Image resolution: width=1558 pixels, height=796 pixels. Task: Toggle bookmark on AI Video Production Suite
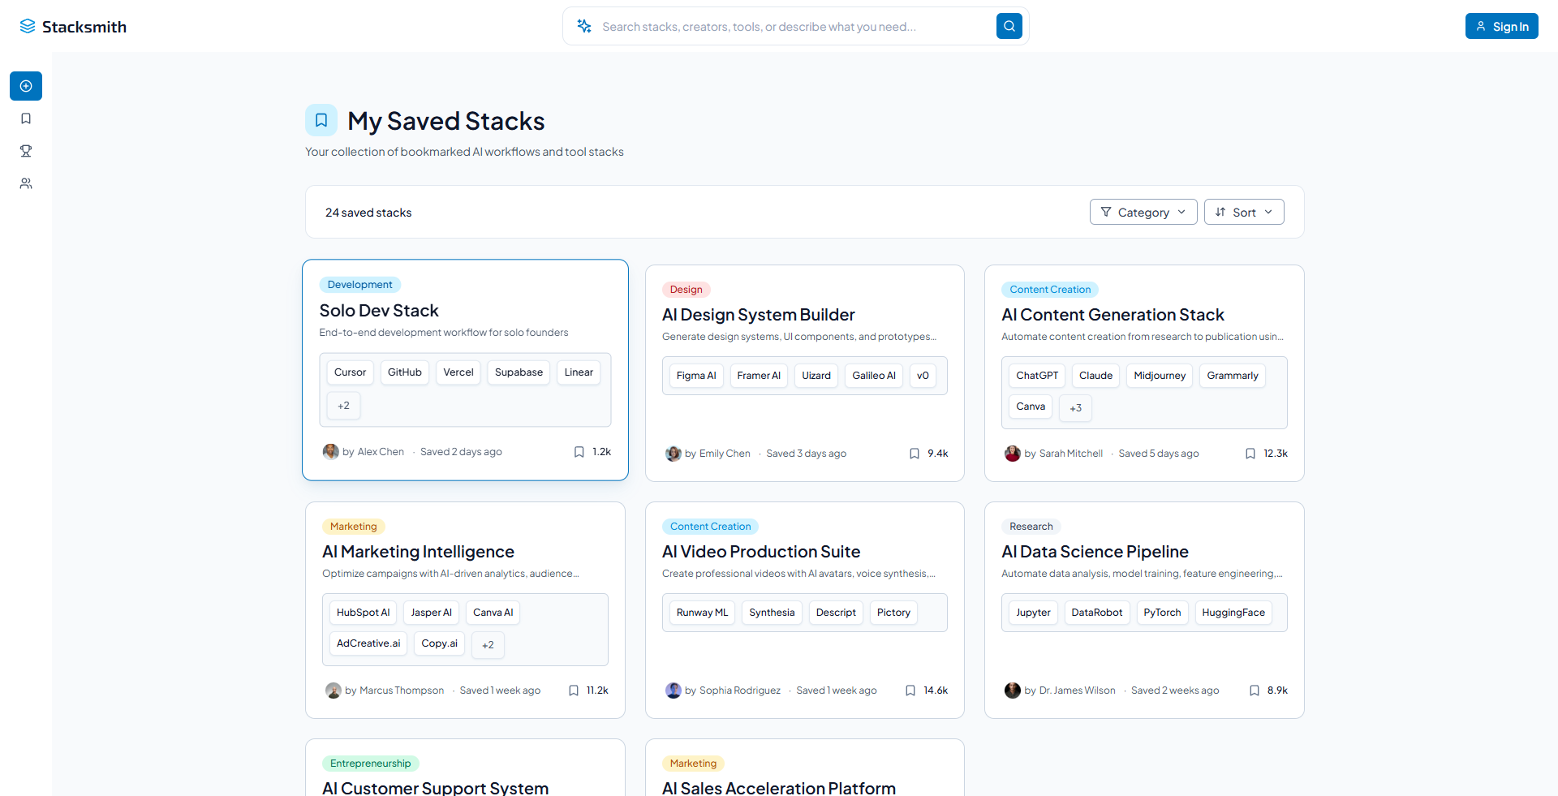(x=910, y=691)
